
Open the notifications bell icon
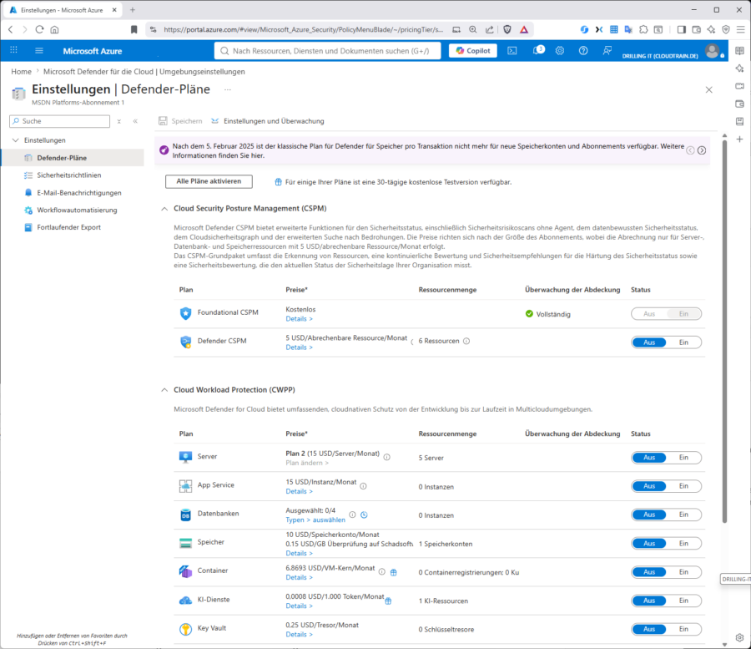pos(537,50)
